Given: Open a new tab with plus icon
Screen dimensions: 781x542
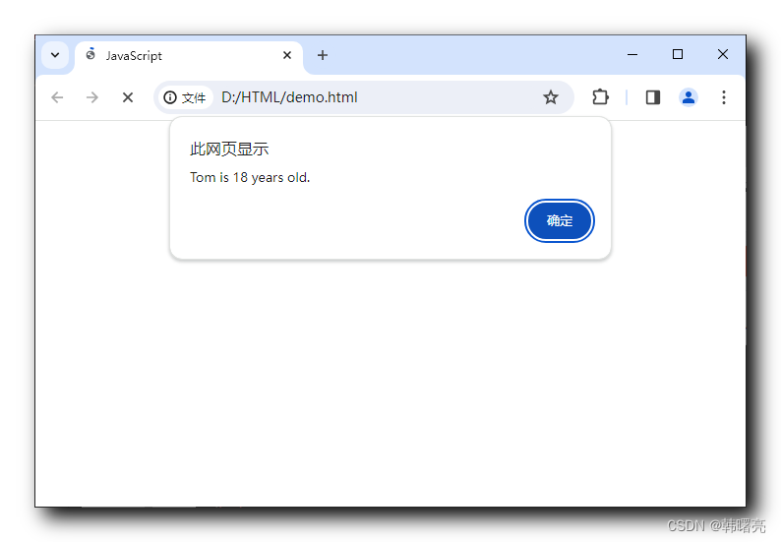Looking at the screenshot, I should click(323, 55).
